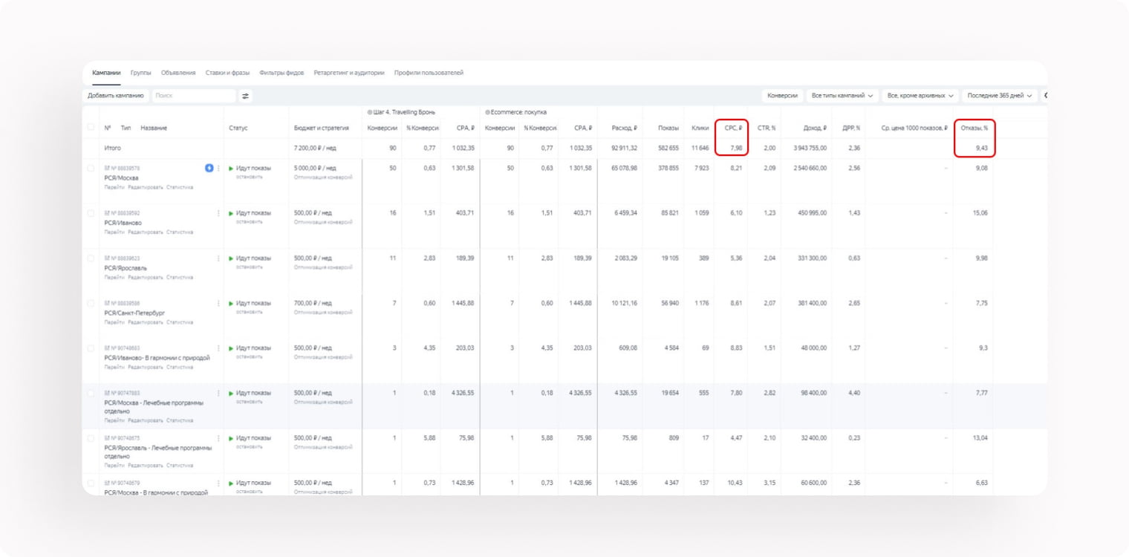Screen dimensions: 1129x557
Task: Click the Поиск search input field
Action: point(193,96)
